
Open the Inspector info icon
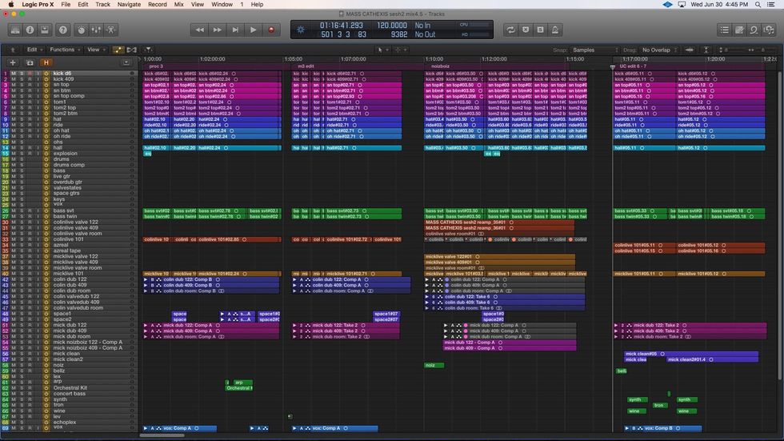click(30, 30)
